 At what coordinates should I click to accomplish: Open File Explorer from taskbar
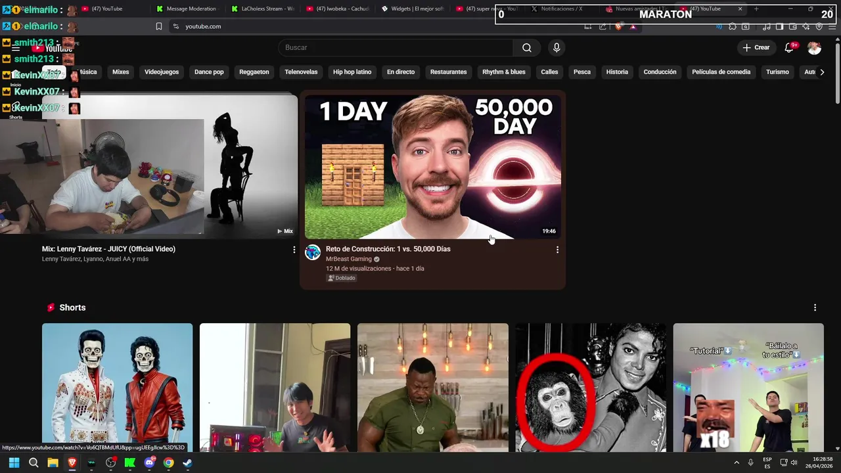53,462
